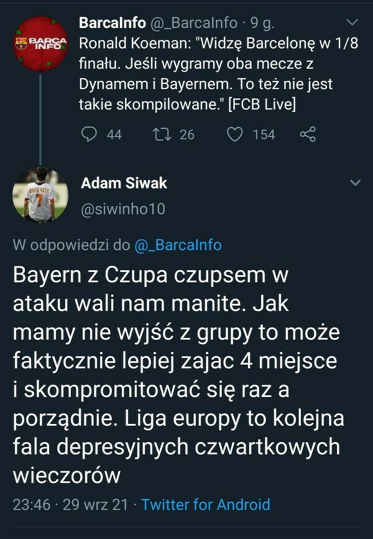Like the Ronald Koeman tweet
Screen dimensions: 373x539
tap(235, 134)
